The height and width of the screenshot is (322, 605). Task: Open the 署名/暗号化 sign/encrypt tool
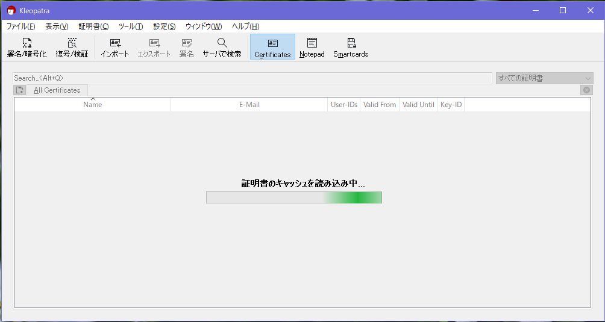[x=27, y=47]
